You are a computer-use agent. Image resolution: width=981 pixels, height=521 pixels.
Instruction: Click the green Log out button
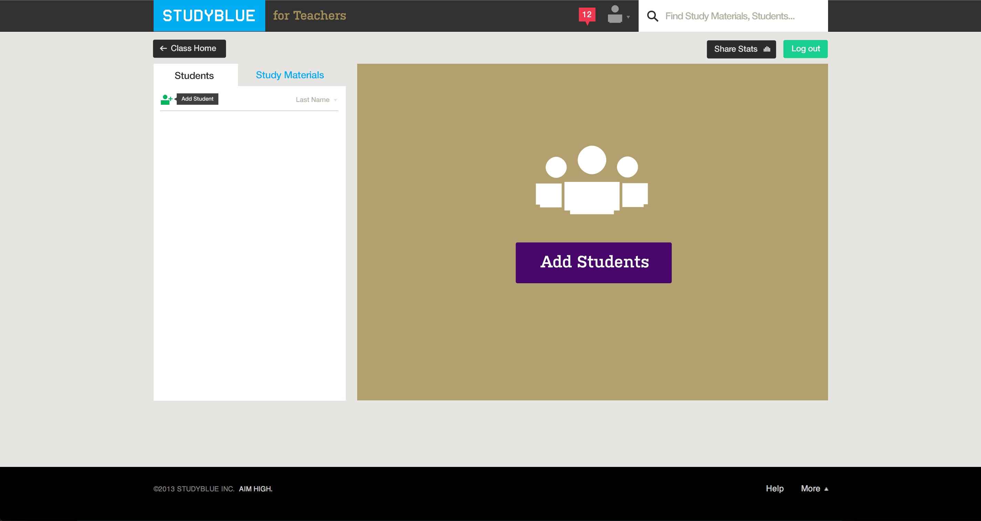pyautogui.click(x=805, y=49)
